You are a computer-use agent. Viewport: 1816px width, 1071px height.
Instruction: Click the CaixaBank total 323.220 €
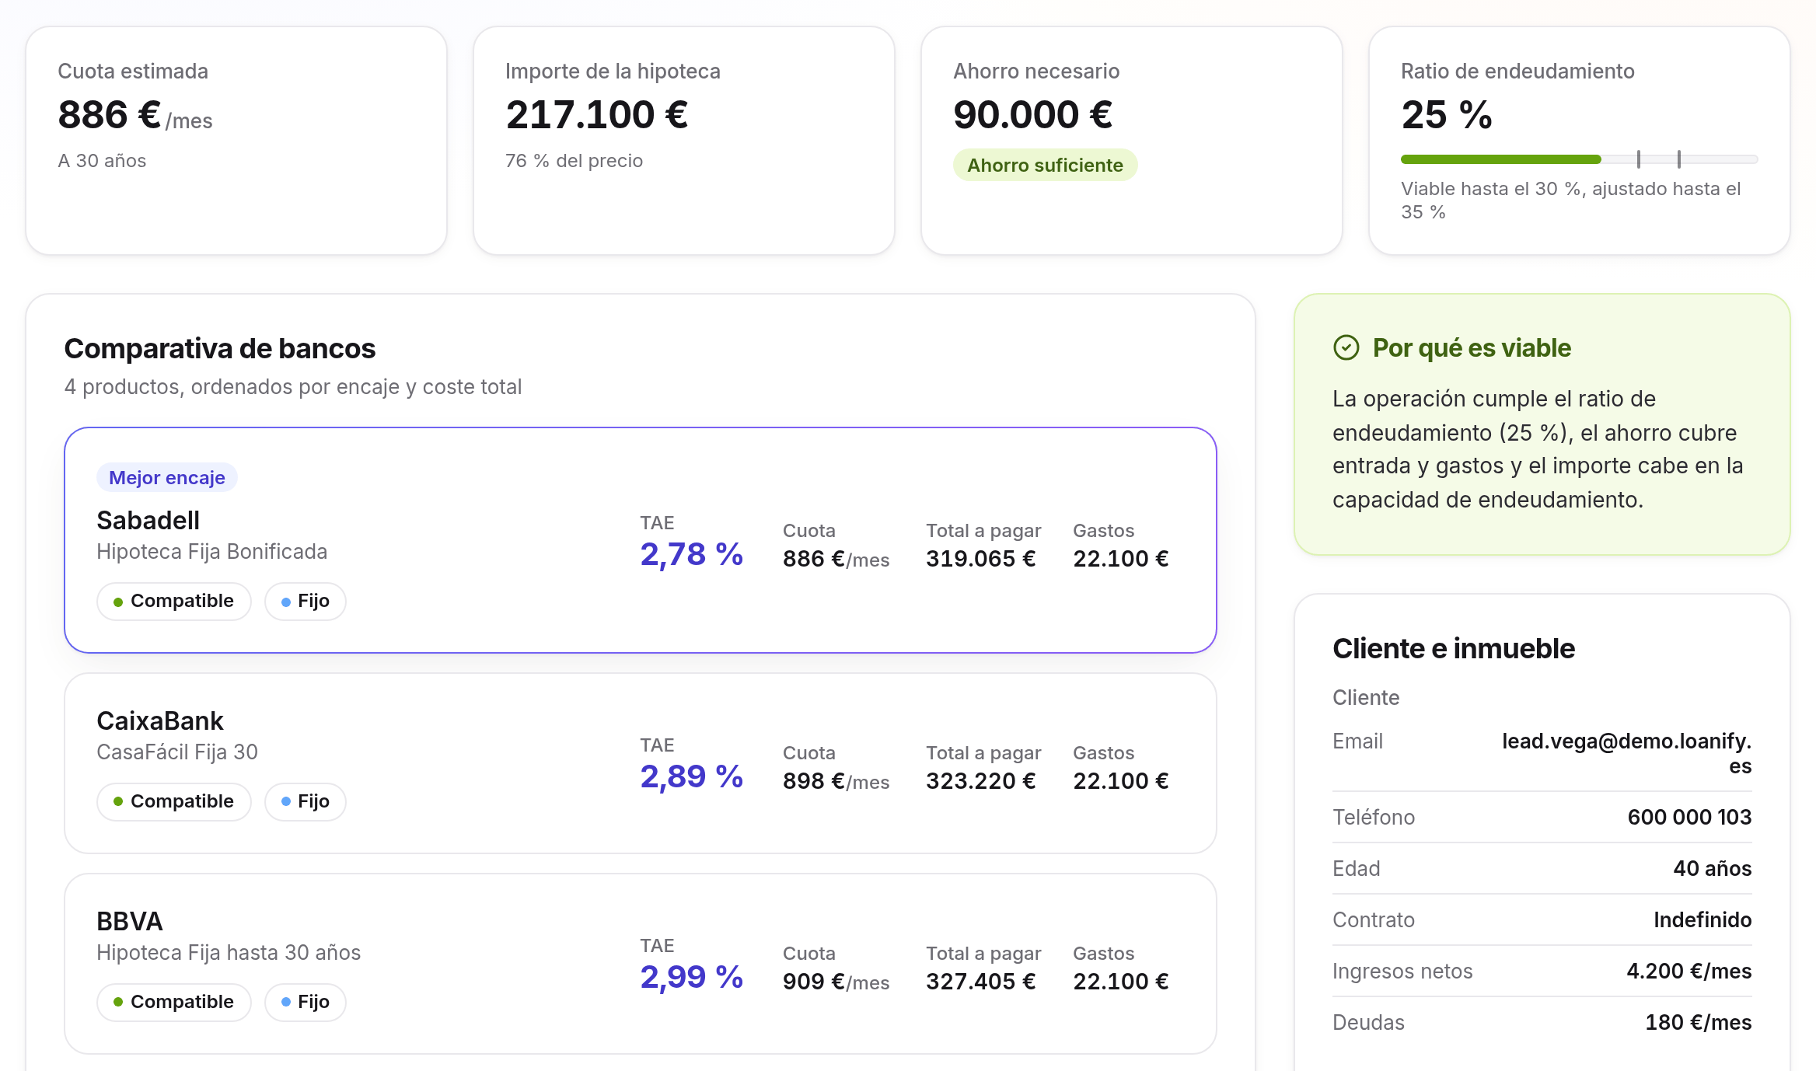(981, 780)
